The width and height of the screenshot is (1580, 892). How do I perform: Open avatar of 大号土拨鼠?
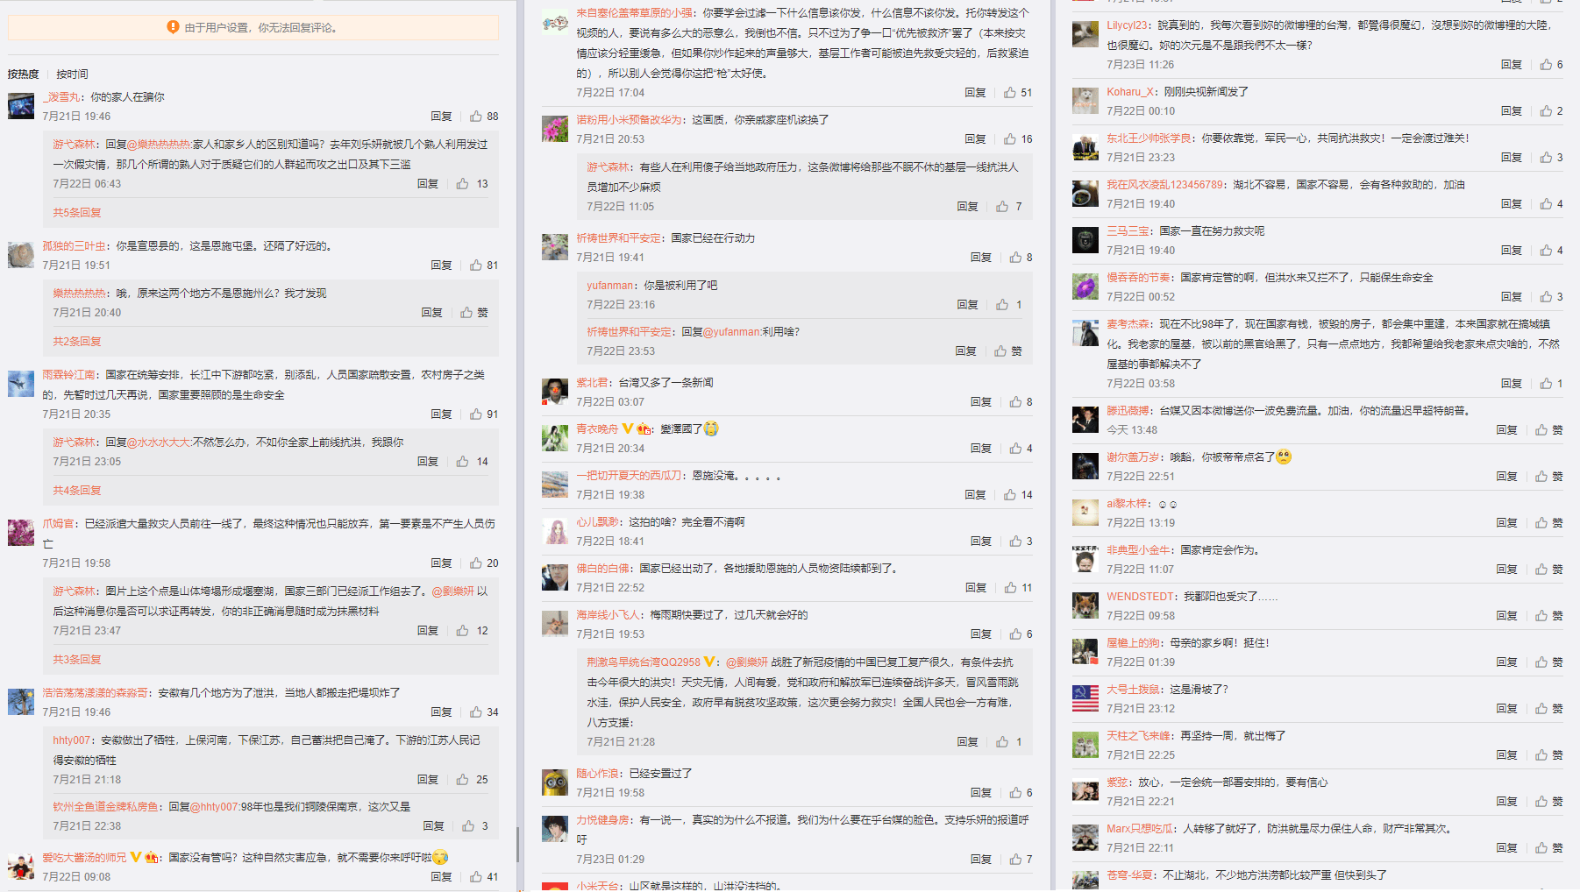(1085, 697)
